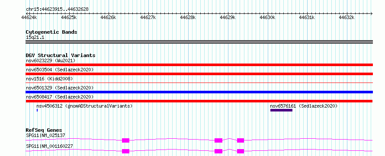Open the DGV Structural Variants track title
The height and width of the screenshot is (156, 385).
(x=61, y=55)
